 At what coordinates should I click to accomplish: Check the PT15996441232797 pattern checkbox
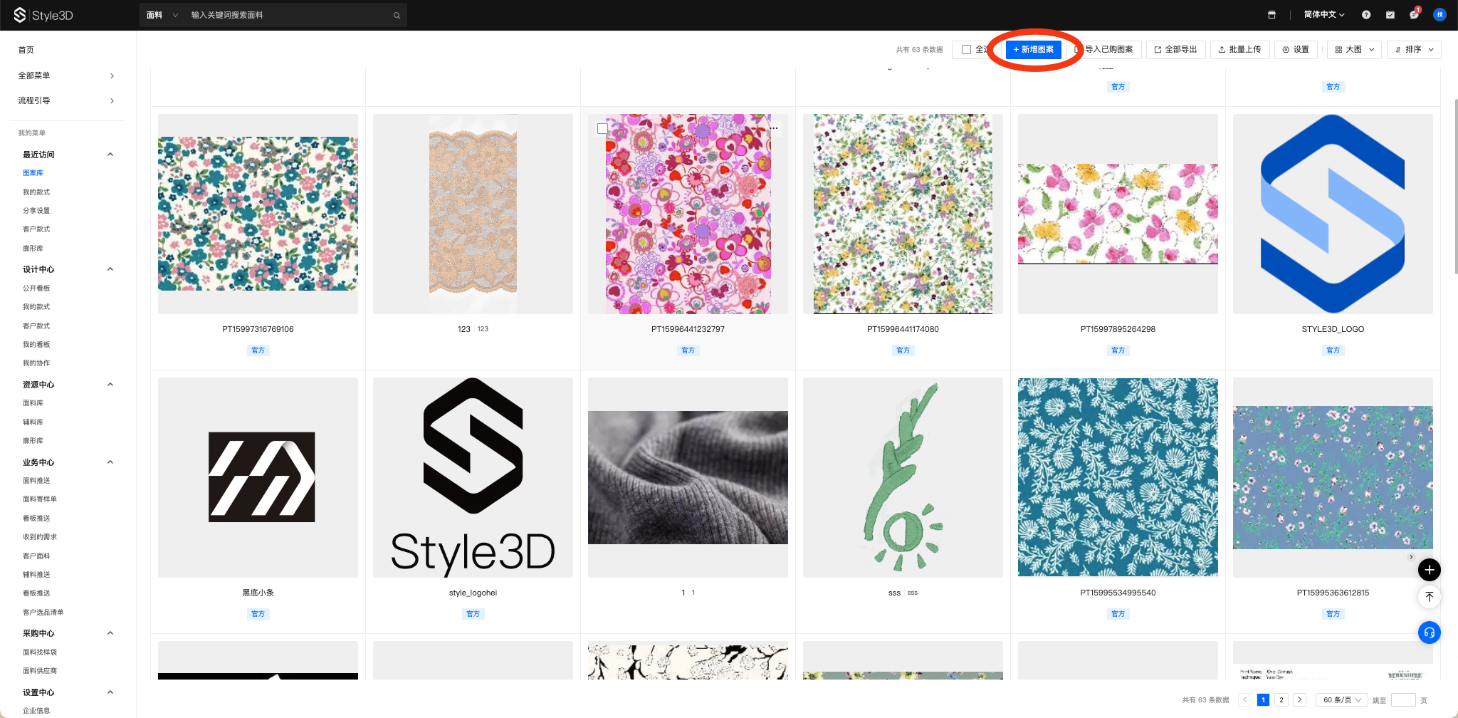[602, 128]
